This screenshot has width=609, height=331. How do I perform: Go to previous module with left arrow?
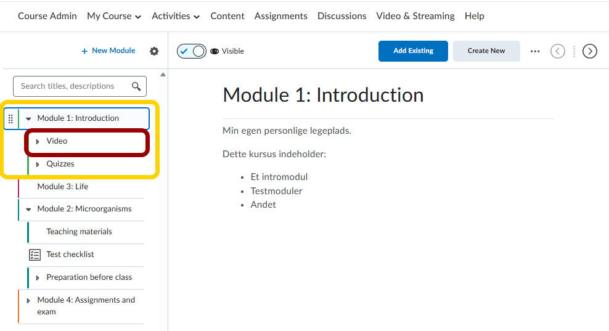coord(557,51)
